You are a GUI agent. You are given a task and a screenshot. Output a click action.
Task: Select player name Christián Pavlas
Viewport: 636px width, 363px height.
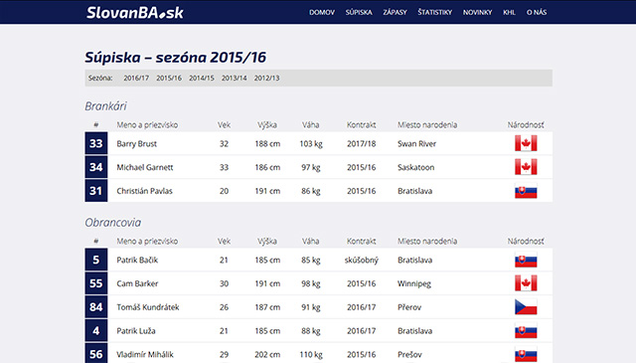pos(144,191)
